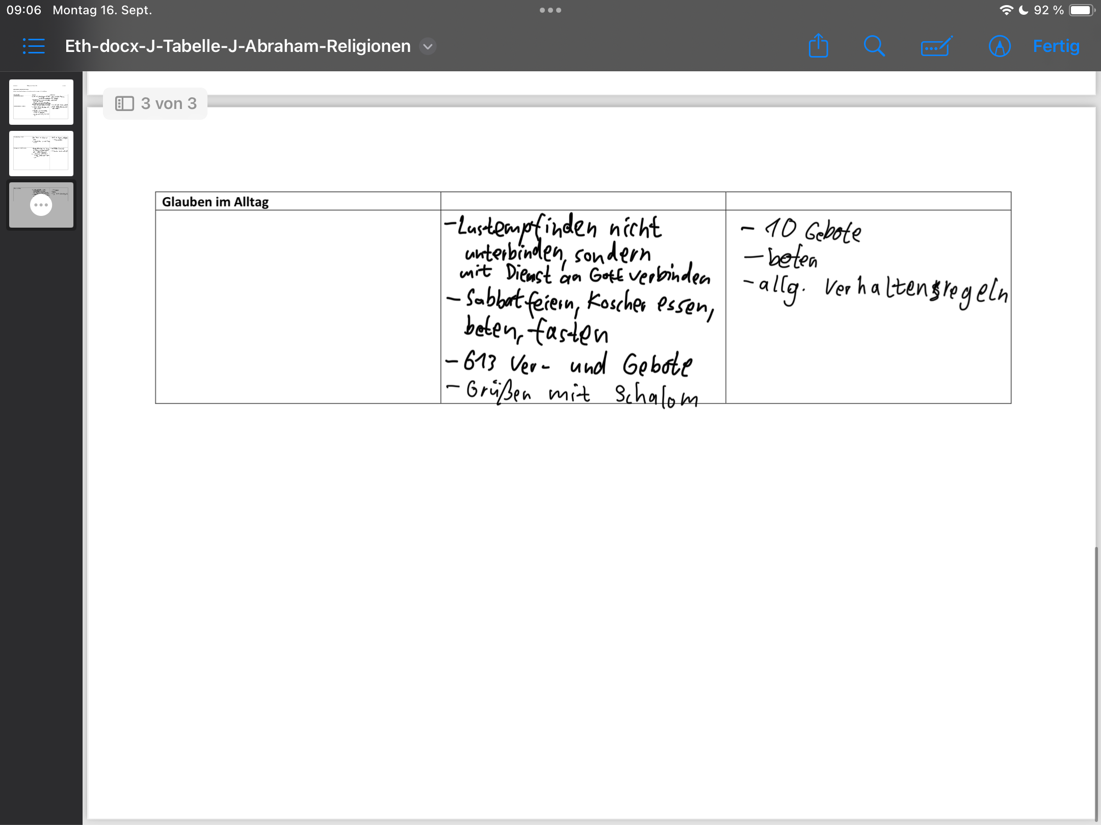Tap the handwritten '10 Gebote' note

pyautogui.click(x=812, y=230)
